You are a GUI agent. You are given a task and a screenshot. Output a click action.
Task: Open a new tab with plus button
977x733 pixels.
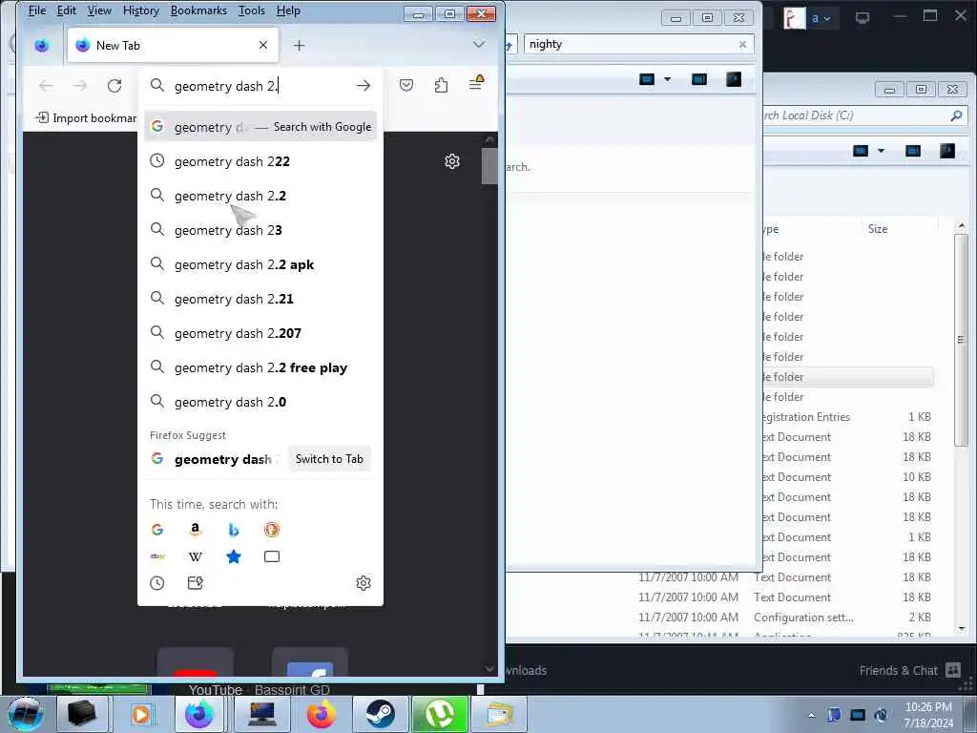click(299, 45)
